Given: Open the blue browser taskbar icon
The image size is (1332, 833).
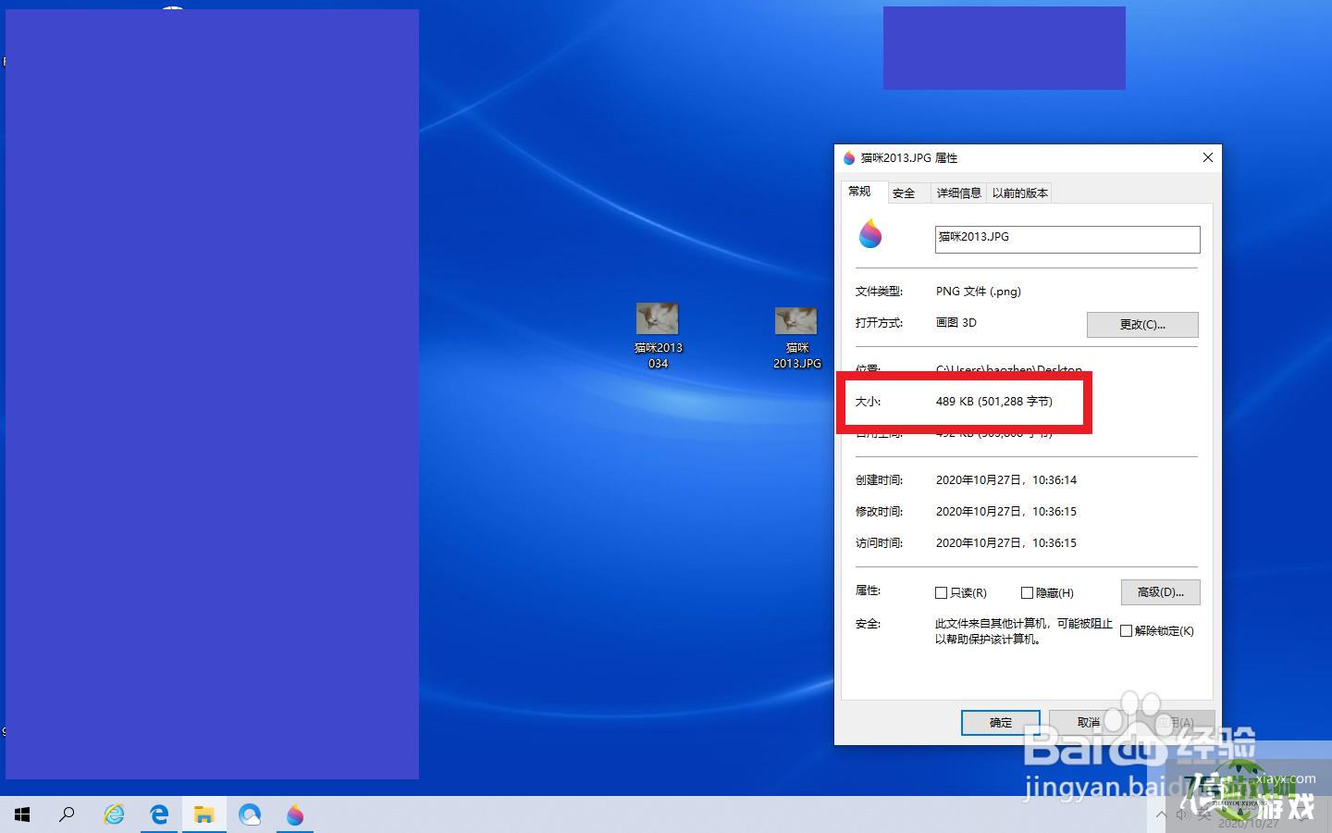Looking at the screenshot, I should [250, 814].
